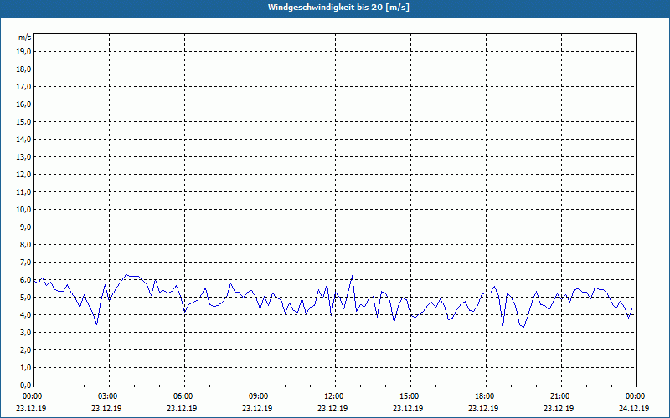Image resolution: width=670 pixels, height=418 pixels.
Task: Click the 21:00 time label
Action: (x=559, y=396)
